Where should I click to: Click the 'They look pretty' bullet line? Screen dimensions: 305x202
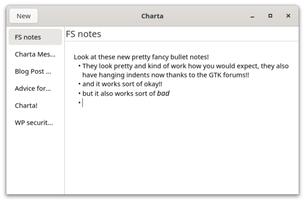(x=186, y=66)
